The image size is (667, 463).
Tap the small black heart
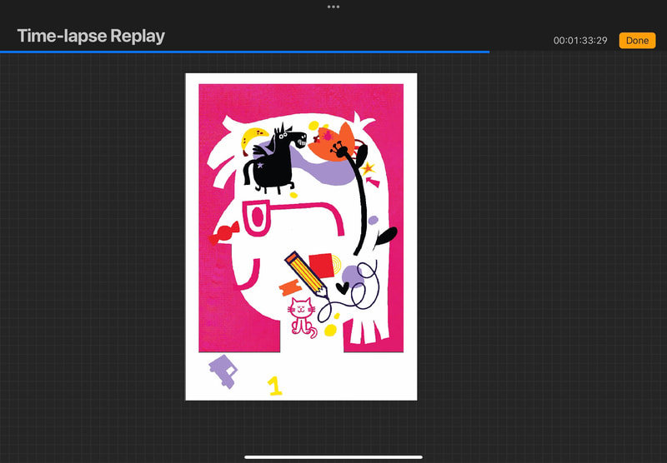[x=342, y=288]
